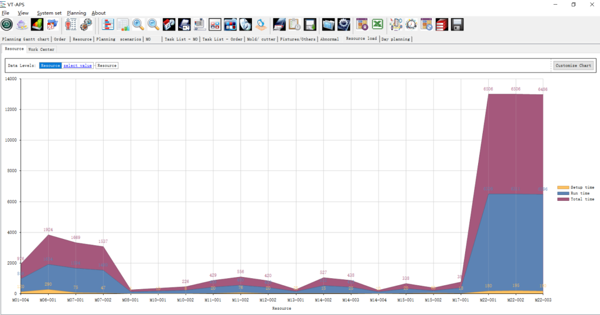
Task: Open the System set menu
Action: click(49, 13)
